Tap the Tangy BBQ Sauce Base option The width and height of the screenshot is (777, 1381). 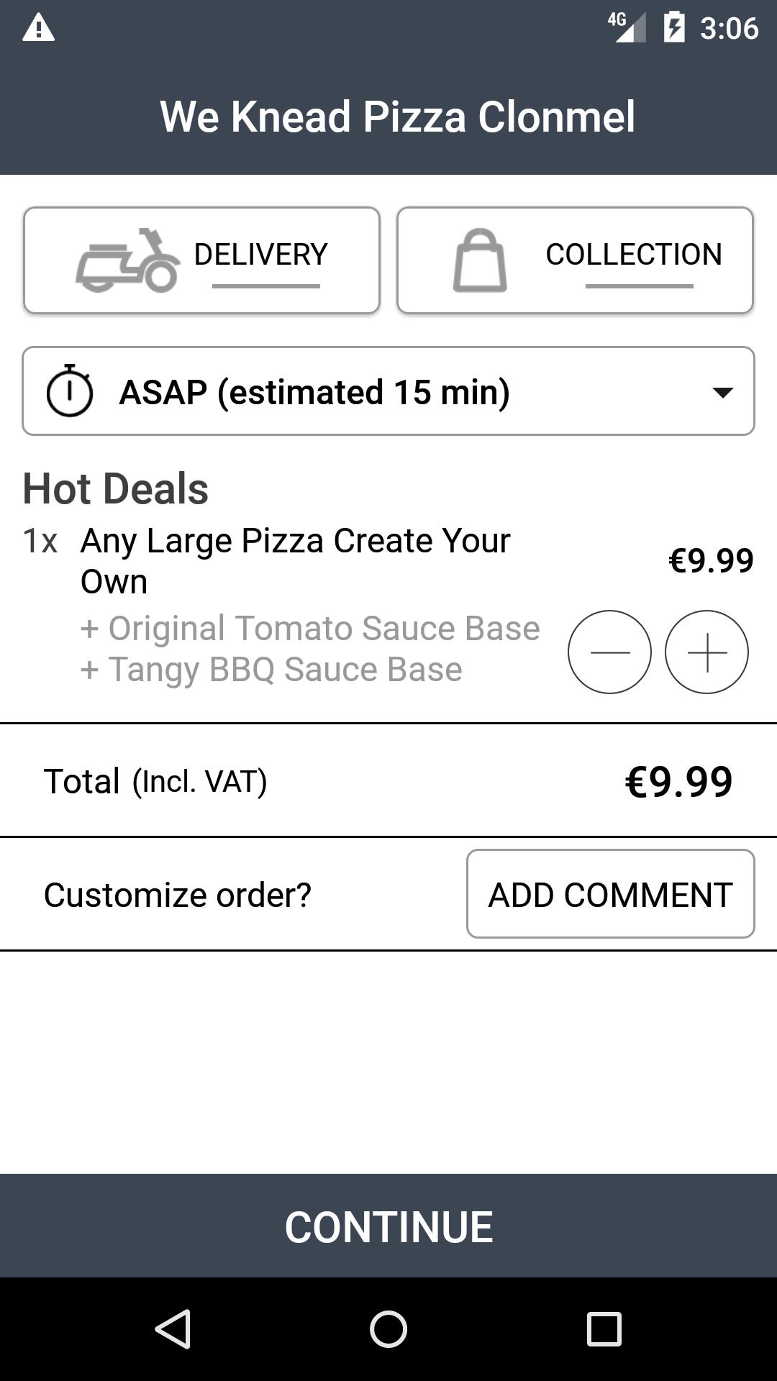(x=271, y=670)
